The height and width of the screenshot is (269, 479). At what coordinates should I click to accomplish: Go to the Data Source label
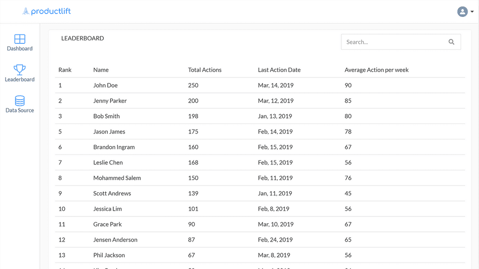point(20,110)
